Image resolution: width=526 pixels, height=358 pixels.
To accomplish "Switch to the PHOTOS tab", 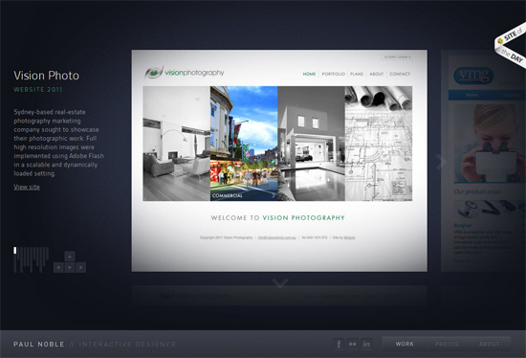I will [447, 344].
